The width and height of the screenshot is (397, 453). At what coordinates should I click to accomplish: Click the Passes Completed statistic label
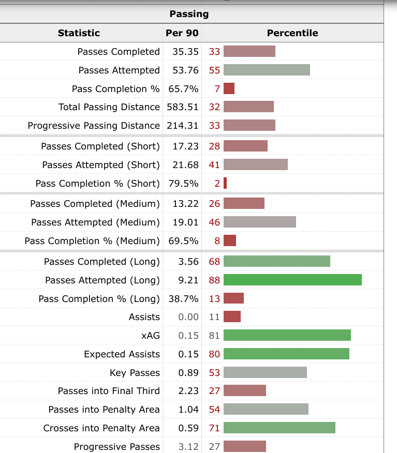tap(119, 52)
